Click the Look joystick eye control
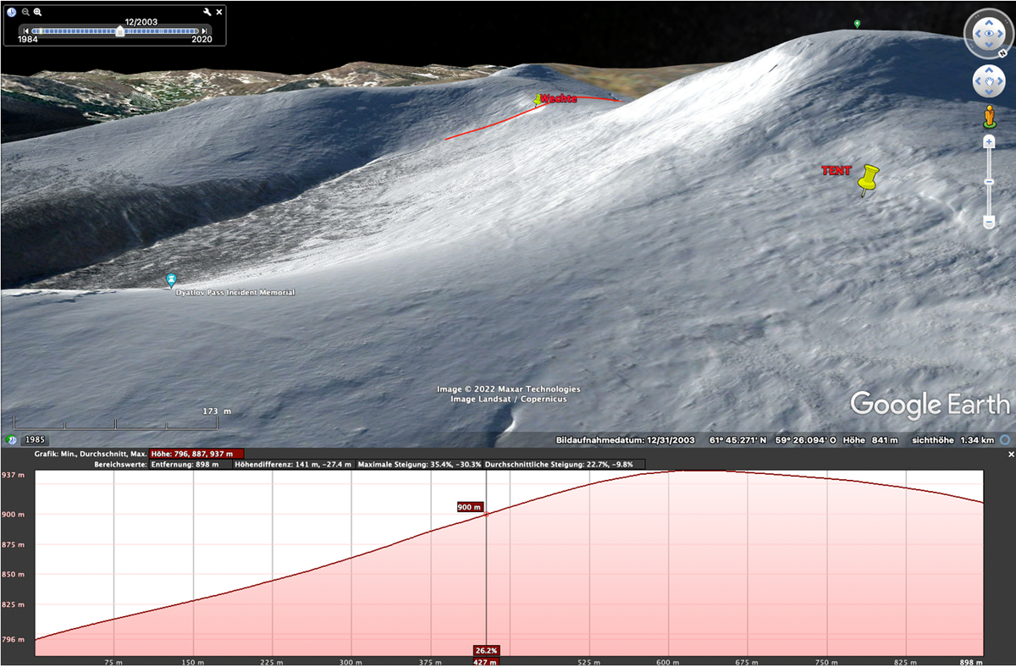This screenshot has width=1016, height=667. [988, 35]
